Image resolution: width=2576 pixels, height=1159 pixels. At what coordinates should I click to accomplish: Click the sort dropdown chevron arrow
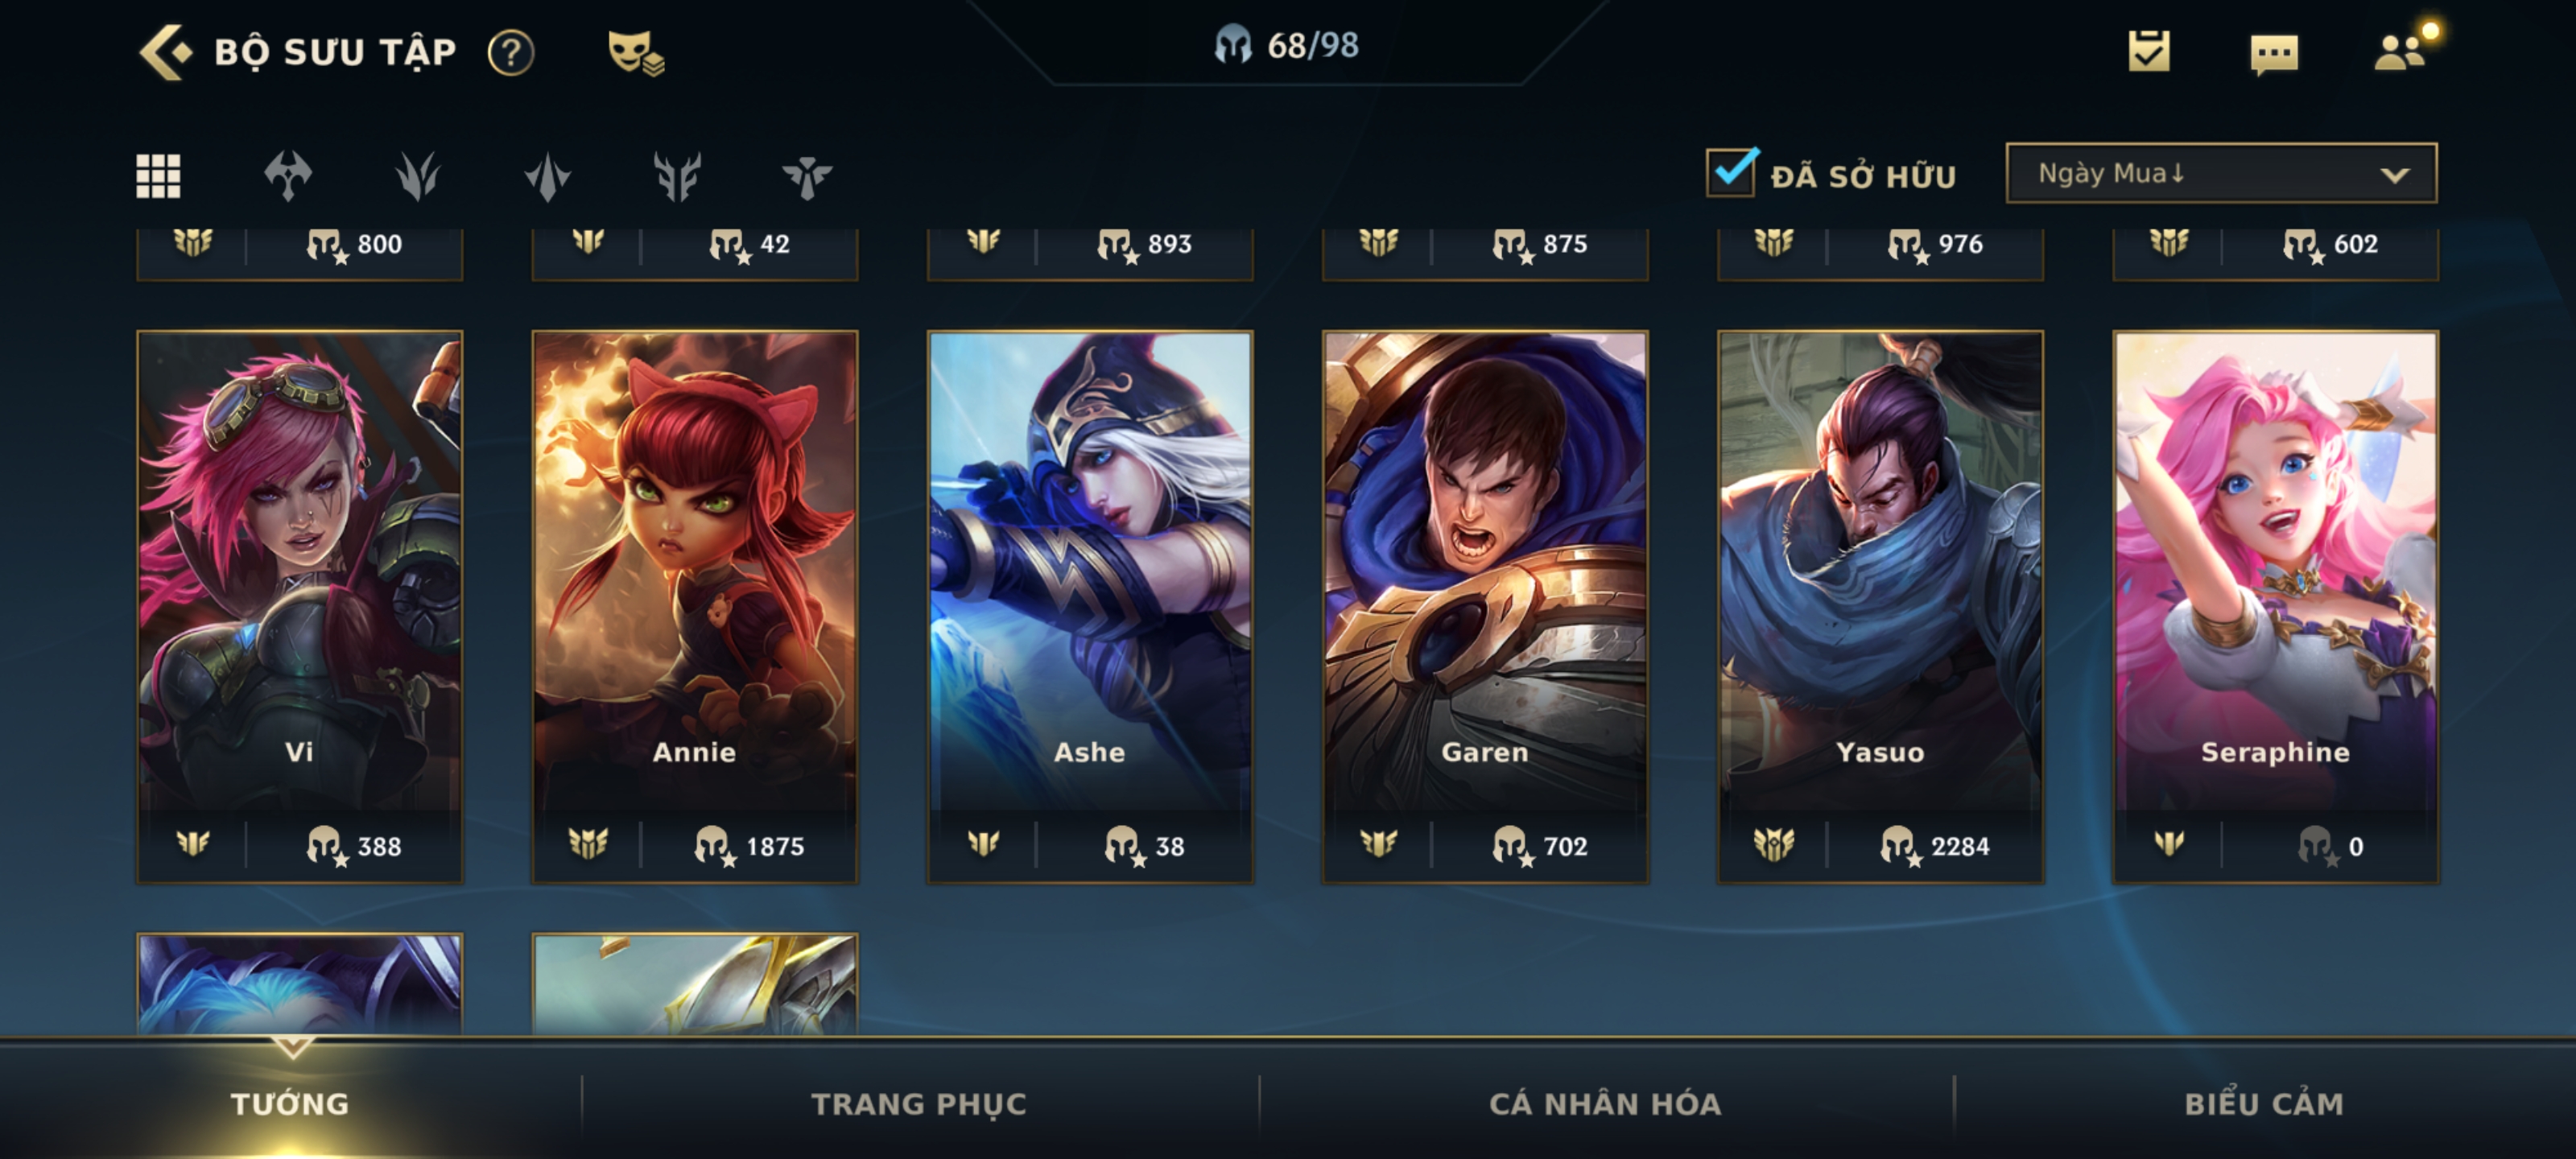[2394, 175]
